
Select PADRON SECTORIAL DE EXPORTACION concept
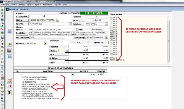(36, 87)
